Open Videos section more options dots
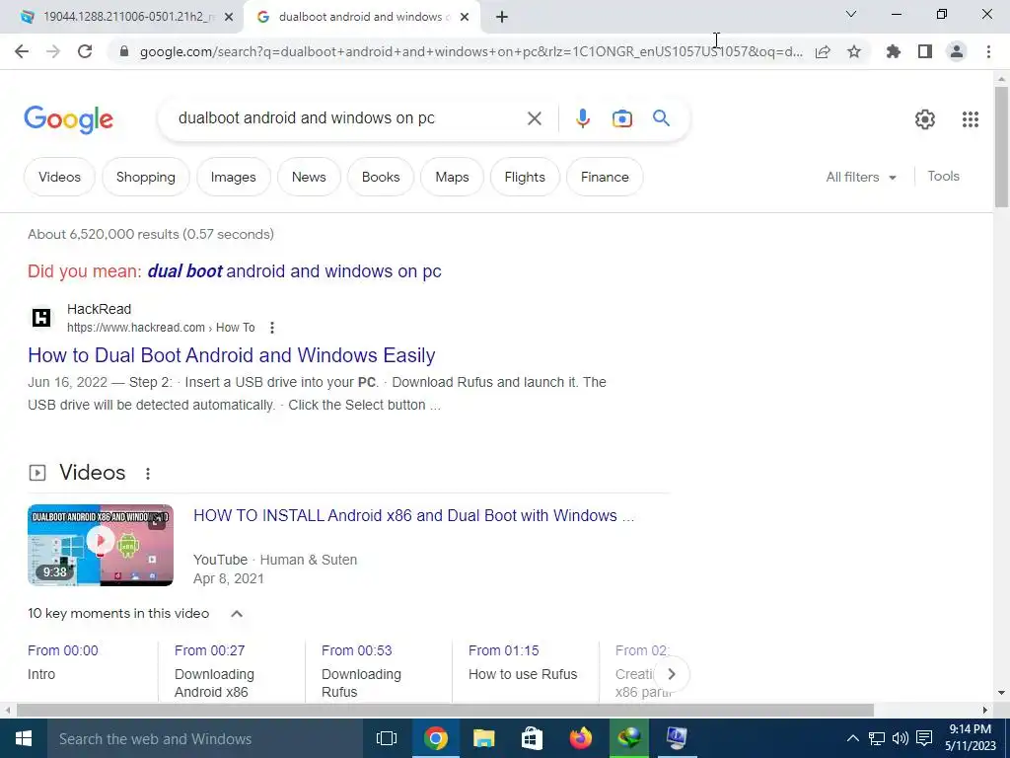This screenshot has width=1010, height=758. click(148, 474)
